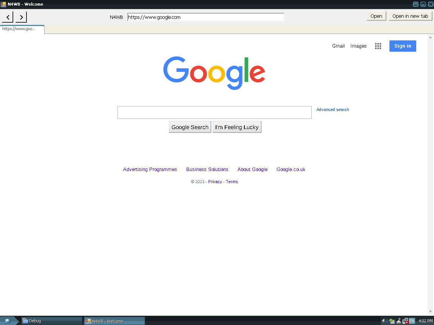This screenshot has width=434, height=325.
Task: Go back with the left arrow button
Action: [x=8, y=17]
